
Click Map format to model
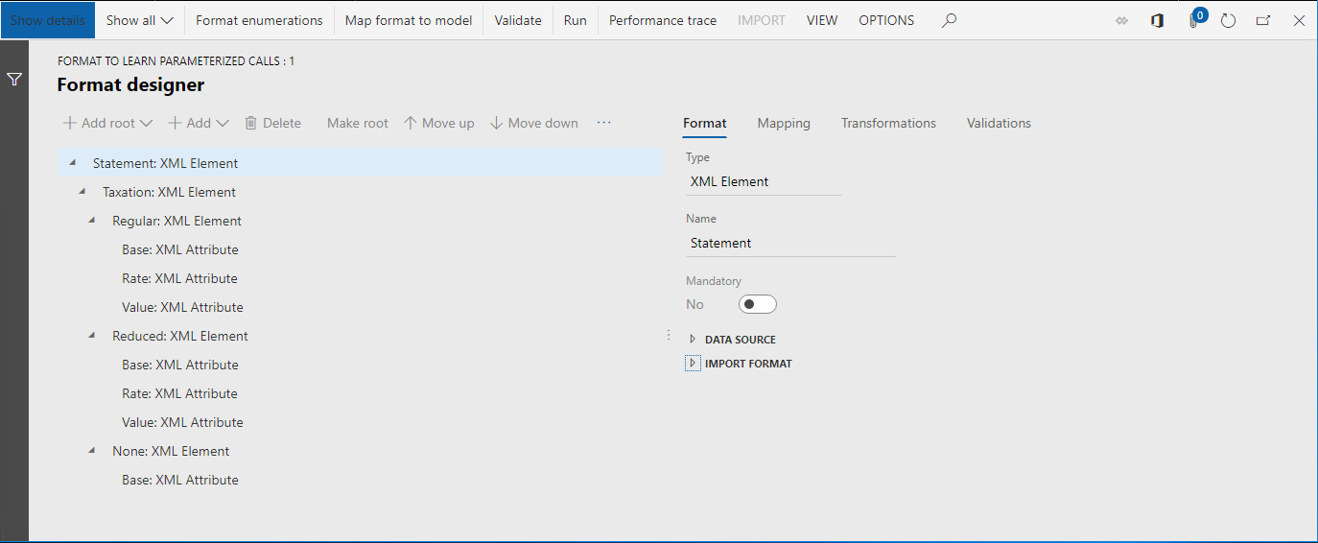(409, 20)
